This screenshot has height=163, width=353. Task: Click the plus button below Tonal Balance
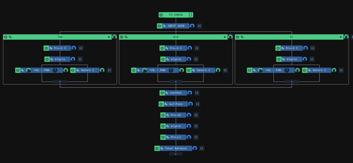point(176,154)
